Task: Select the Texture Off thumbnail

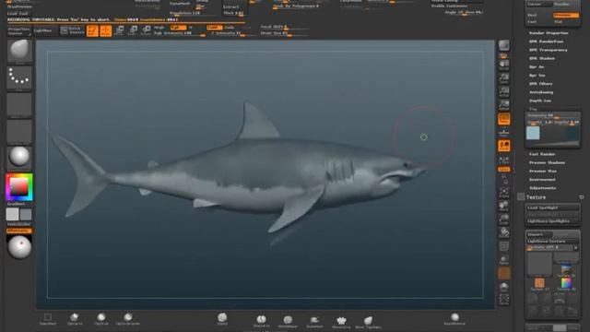Action: [x=539, y=264]
